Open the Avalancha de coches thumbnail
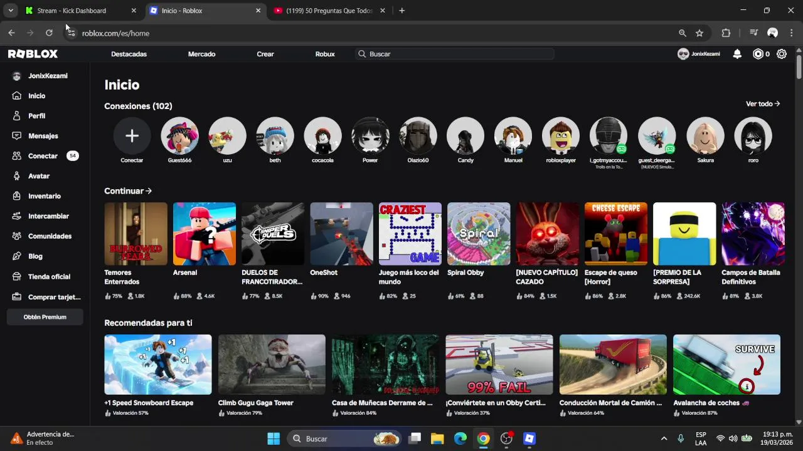Screen dimensions: 803x451 click(726, 365)
